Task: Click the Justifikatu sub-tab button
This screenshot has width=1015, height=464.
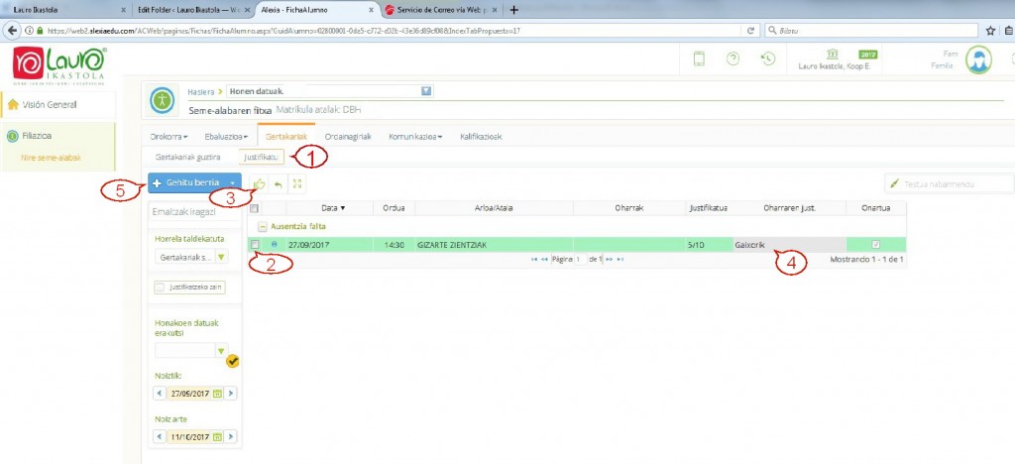Action: 261,157
